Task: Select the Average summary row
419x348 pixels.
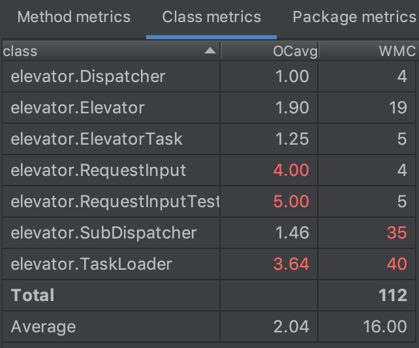Action: (x=43, y=326)
